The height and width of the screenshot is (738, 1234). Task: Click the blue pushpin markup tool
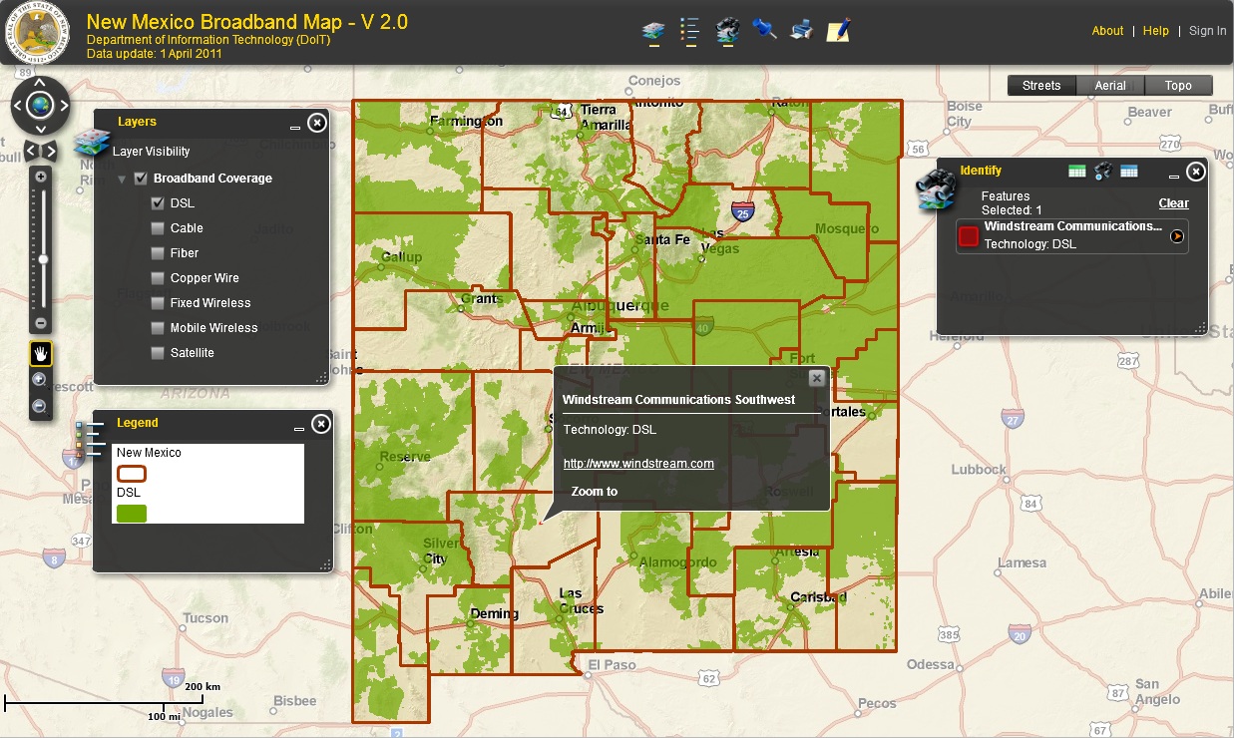tap(763, 31)
